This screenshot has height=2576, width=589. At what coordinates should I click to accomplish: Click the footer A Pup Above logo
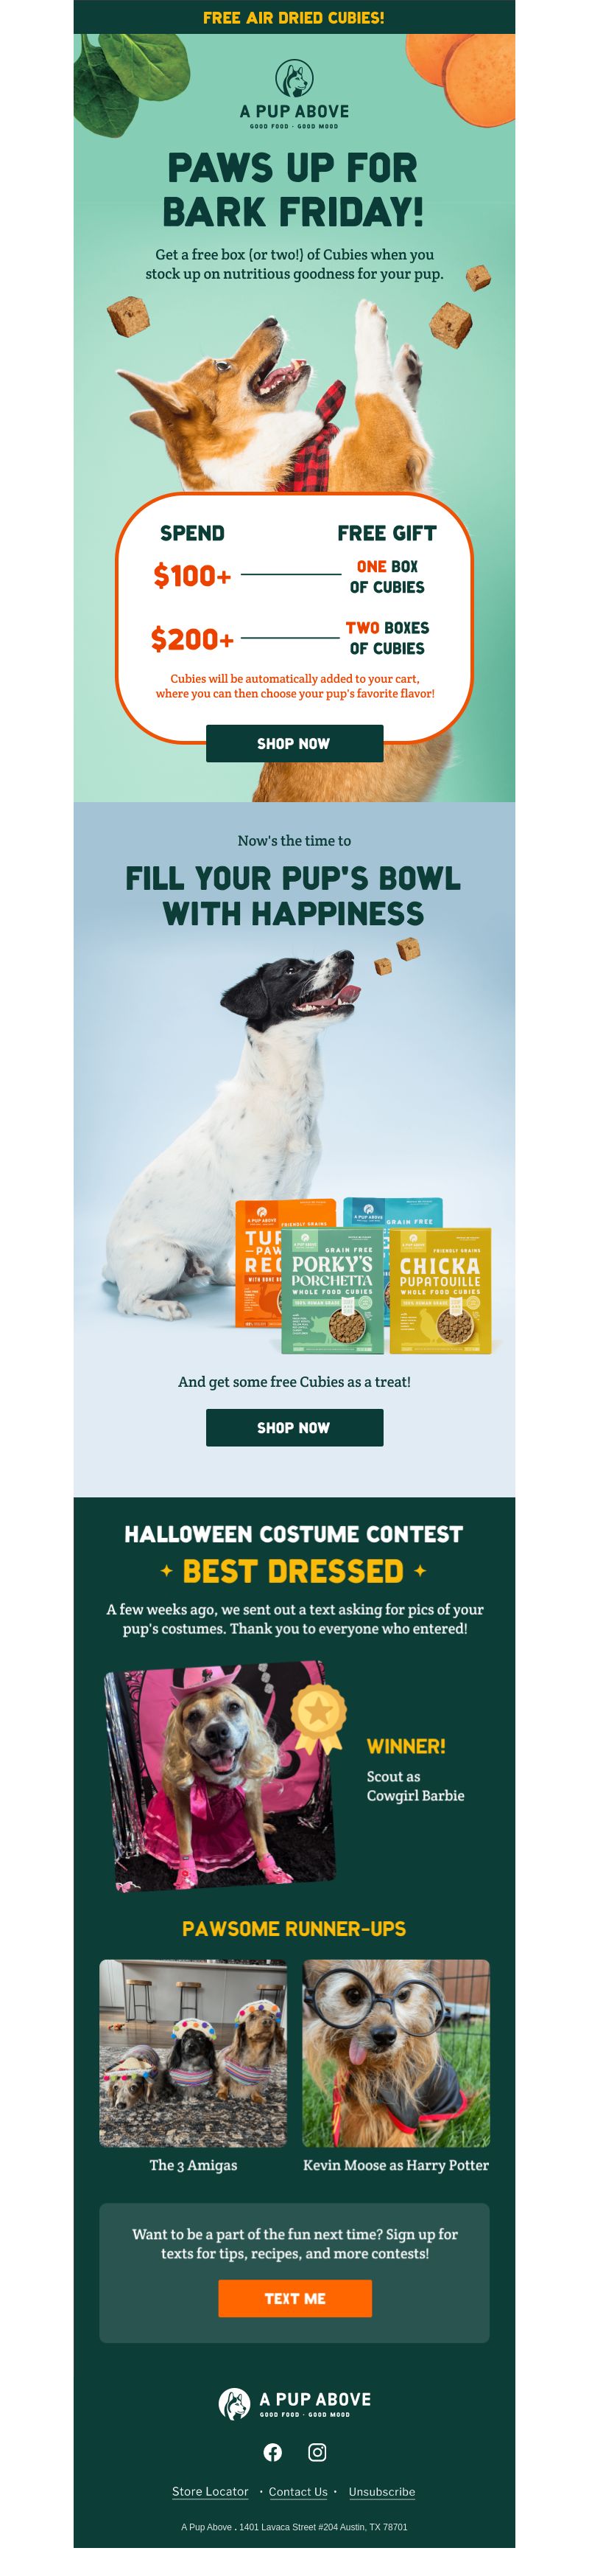(294, 2403)
